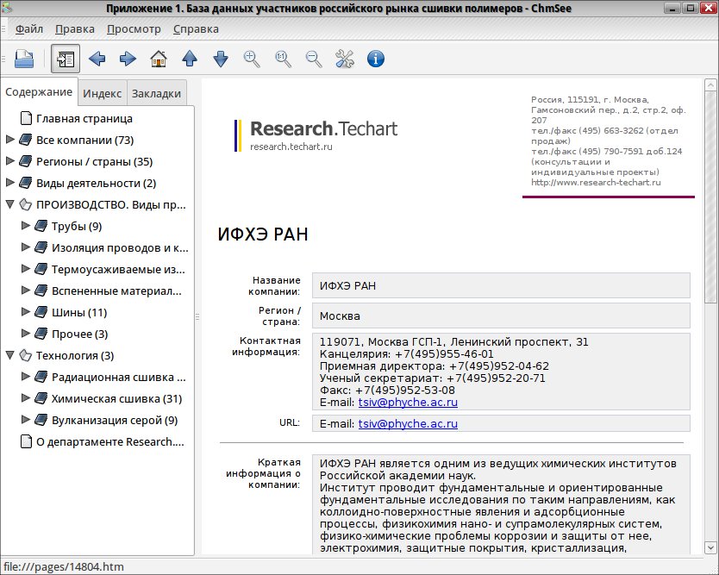Viewport: 719px width, 575px height.
Task: Select the Шины (11) book icon
Action: (x=41, y=312)
